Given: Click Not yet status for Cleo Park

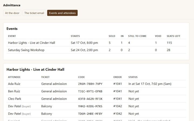Looking at the screenshot, I should [x=134, y=99].
